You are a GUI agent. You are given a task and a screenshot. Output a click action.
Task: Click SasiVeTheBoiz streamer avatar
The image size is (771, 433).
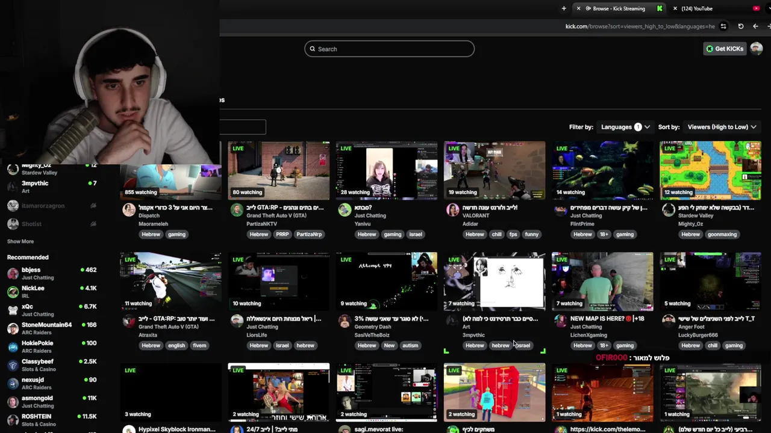click(x=345, y=321)
